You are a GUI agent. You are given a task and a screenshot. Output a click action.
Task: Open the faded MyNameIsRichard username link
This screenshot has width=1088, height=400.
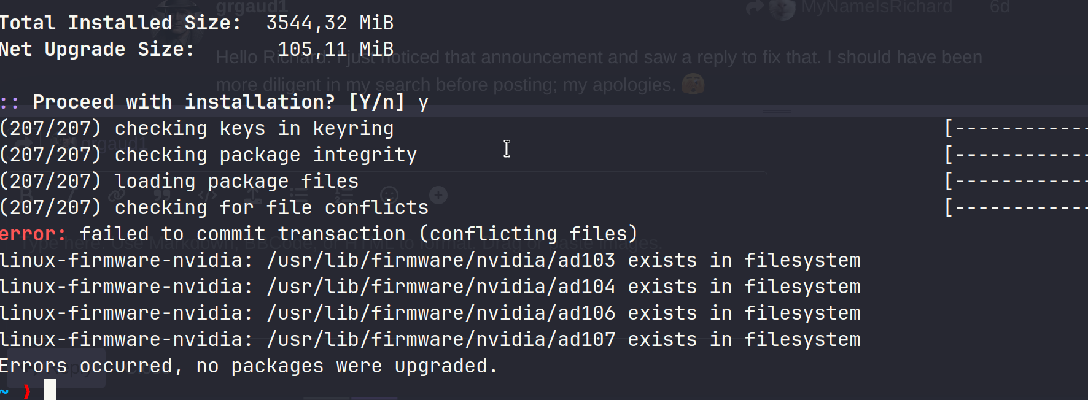click(x=877, y=7)
